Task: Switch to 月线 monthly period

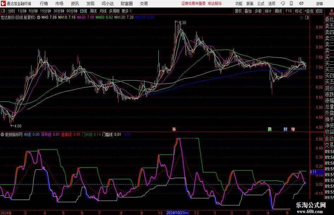Action: pyautogui.click(x=103, y=11)
